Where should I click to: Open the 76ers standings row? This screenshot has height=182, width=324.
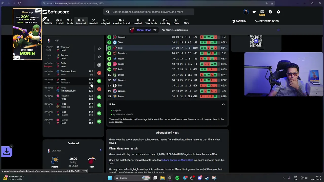coord(167,42)
